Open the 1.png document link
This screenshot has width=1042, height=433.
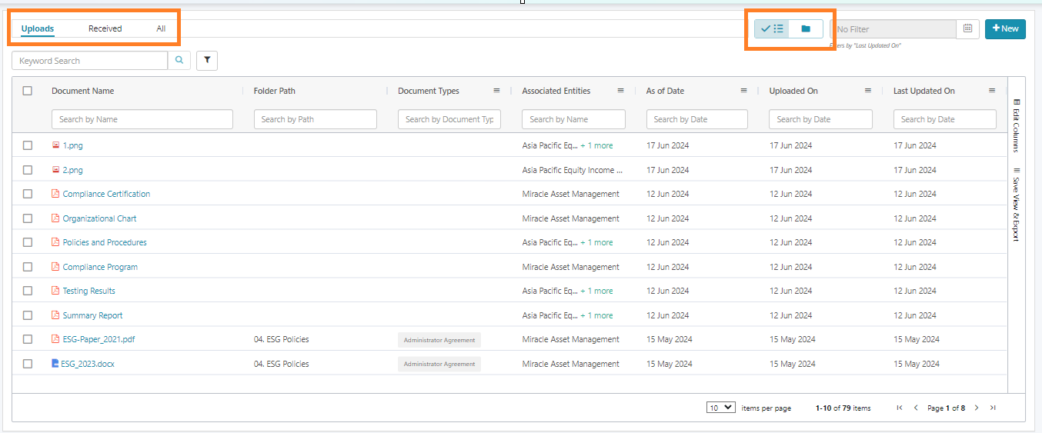[x=72, y=145]
